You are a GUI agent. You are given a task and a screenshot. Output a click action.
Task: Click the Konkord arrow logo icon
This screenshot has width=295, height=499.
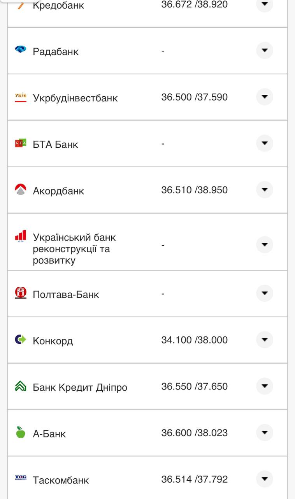tap(21, 340)
